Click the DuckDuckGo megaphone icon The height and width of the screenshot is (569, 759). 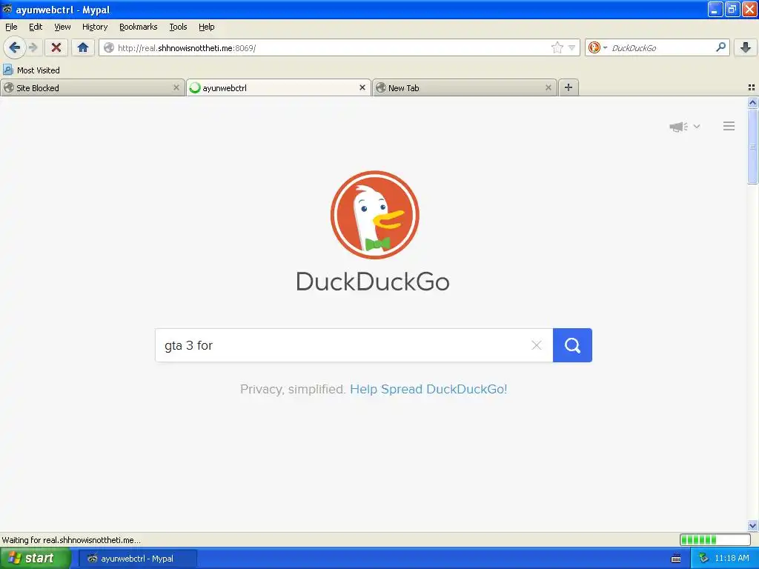[x=679, y=126]
